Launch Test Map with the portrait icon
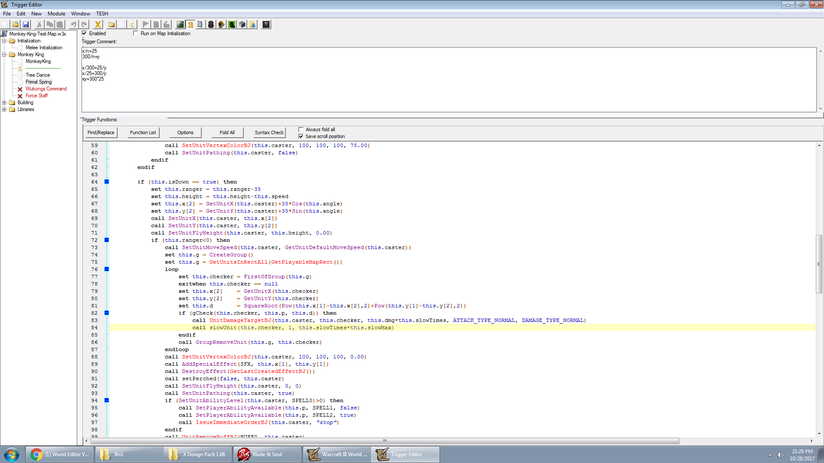The height and width of the screenshot is (463, 824). [x=266, y=24]
